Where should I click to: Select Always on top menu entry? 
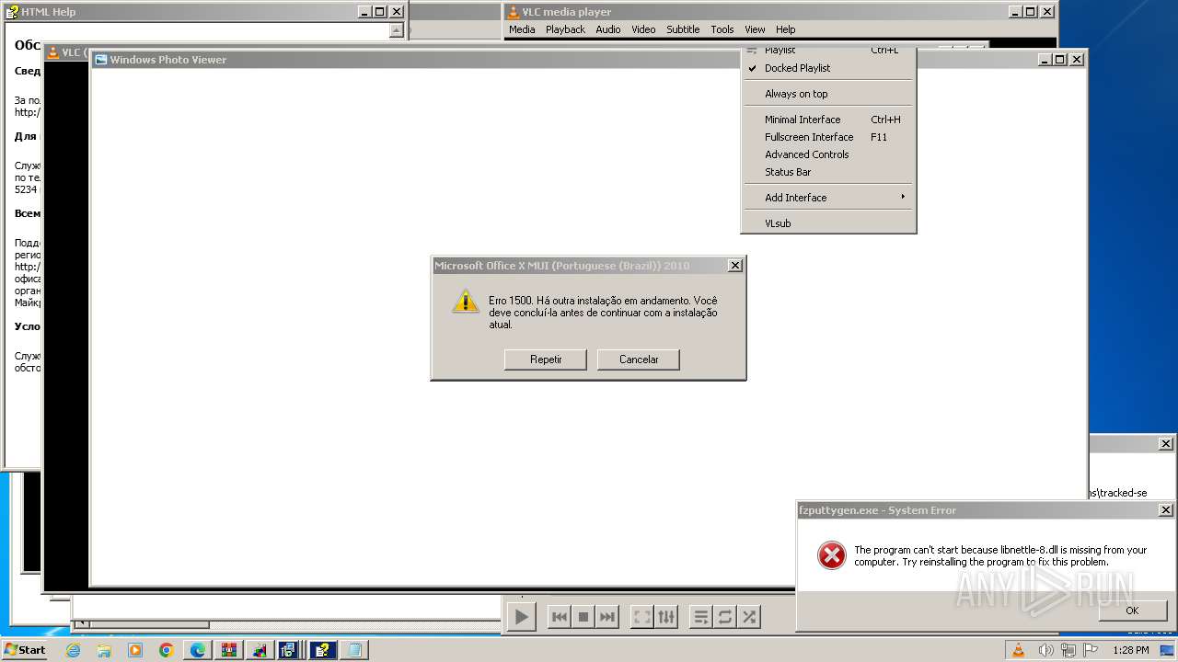(x=828, y=94)
